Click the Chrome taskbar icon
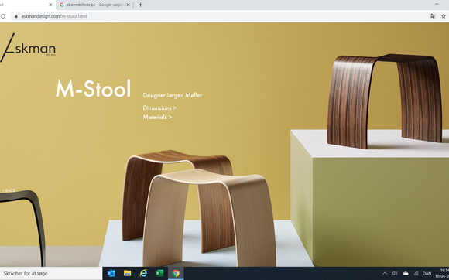 click(176, 273)
